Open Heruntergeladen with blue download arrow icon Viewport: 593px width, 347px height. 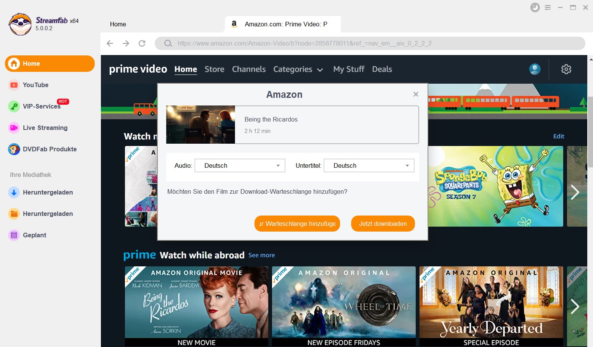(14, 192)
